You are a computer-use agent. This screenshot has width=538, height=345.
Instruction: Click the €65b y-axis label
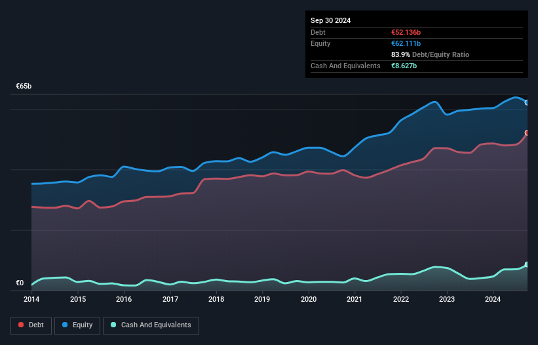point(24,86)
